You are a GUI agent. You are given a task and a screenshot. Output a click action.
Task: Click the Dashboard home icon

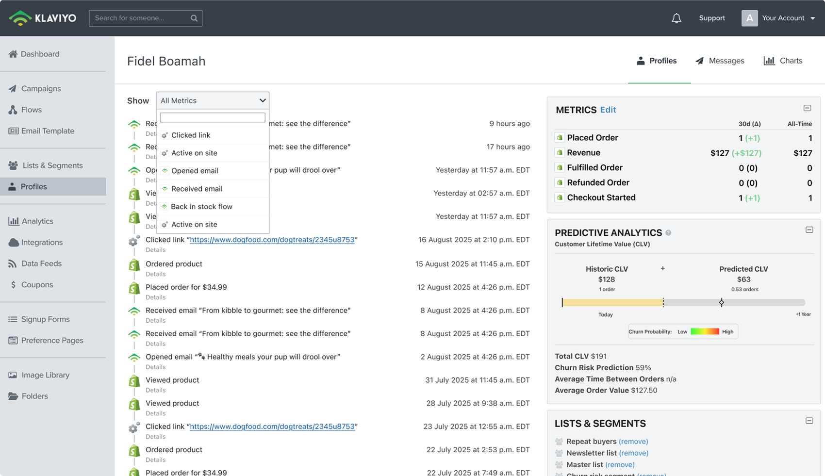click(13, 54)
